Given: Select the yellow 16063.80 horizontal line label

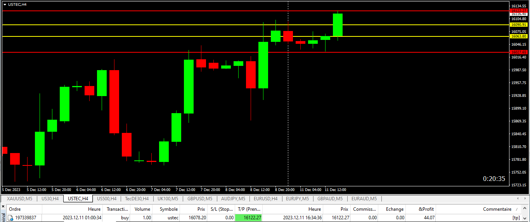Looking at the screenshot, I should coord(519,36).
